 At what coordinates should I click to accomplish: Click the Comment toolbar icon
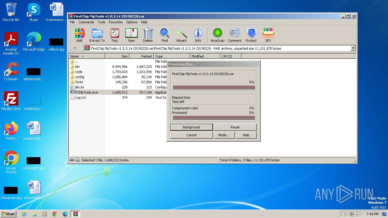[235, 35]
